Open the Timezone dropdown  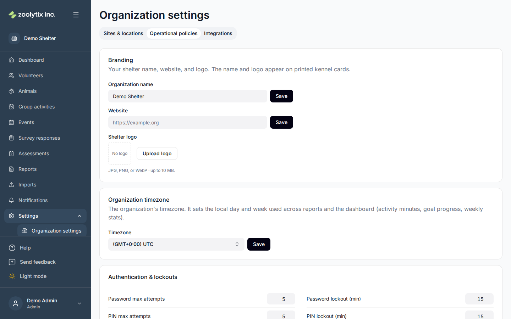(176, 244)
